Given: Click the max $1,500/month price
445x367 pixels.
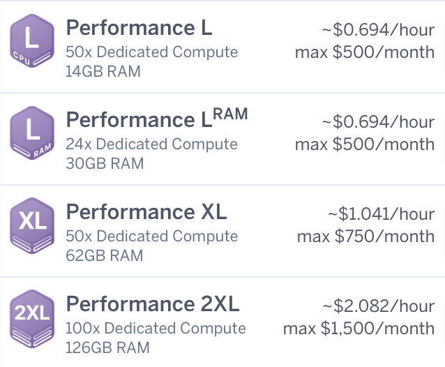Looking at the screenshot, I should click(x=359, y=328).
